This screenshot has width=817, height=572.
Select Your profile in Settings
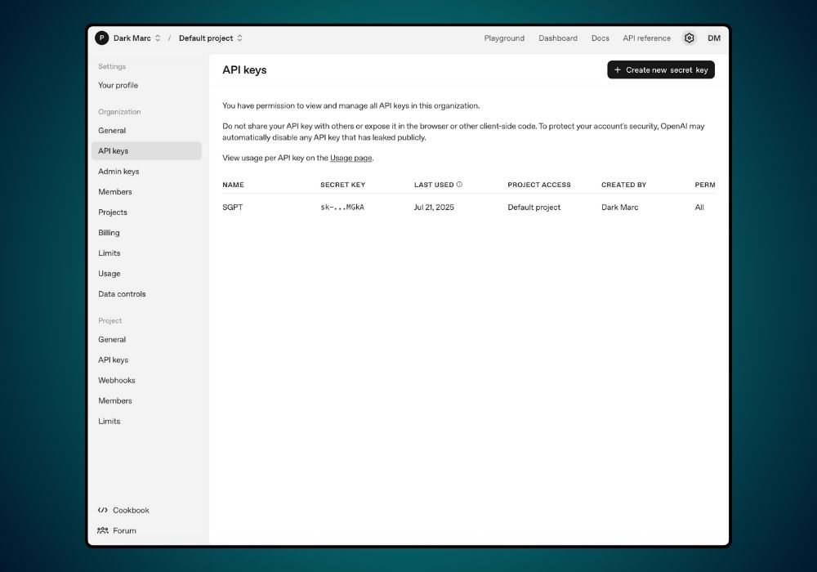[118, 85]
